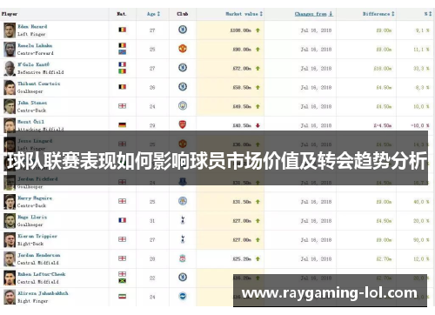The width and height of the screenshot is (435, 315).
Task: Click Liverpool crest in Jordan Henderson row
Action: pyautogui.click(x=183, y=258)
